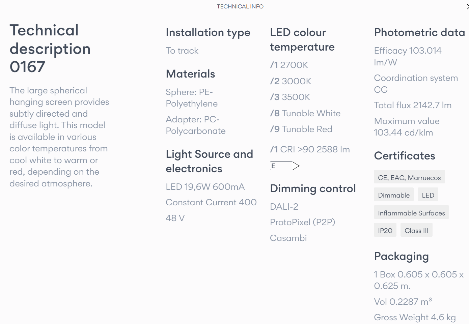Click the CRI >90 2588 lm line
This screenshot has height=324, width=469.
pyautogui.click(x=310, y=149)
